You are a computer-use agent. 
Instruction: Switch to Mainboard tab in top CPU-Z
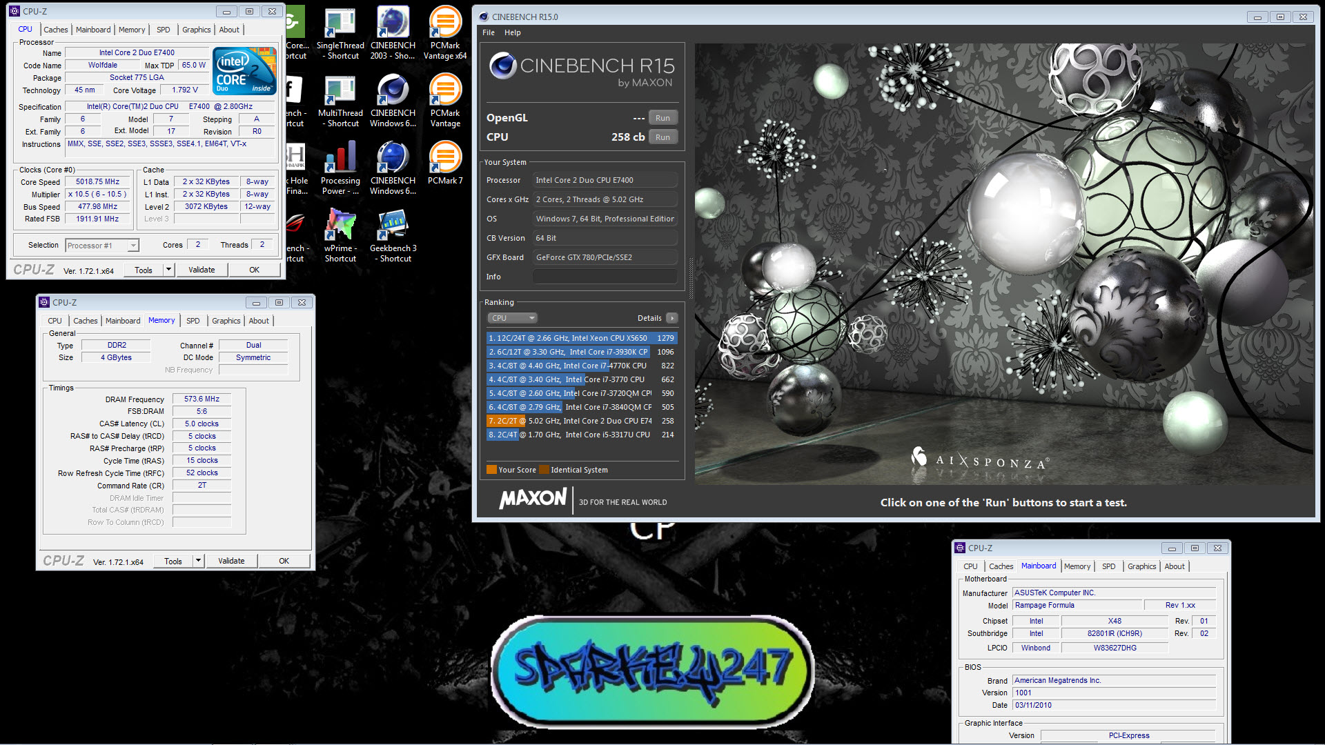(x=93, y=30)
